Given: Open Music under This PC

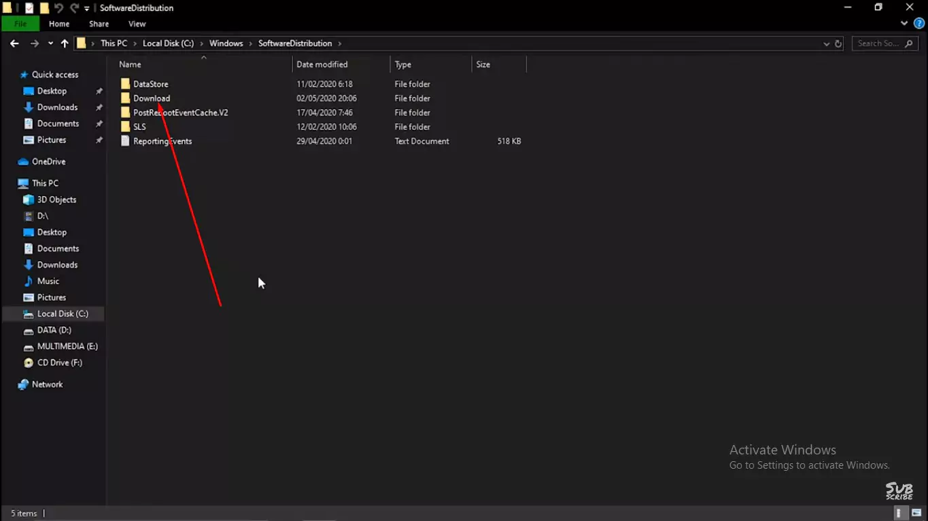Looking at the screenshot, I should (48, 281).
